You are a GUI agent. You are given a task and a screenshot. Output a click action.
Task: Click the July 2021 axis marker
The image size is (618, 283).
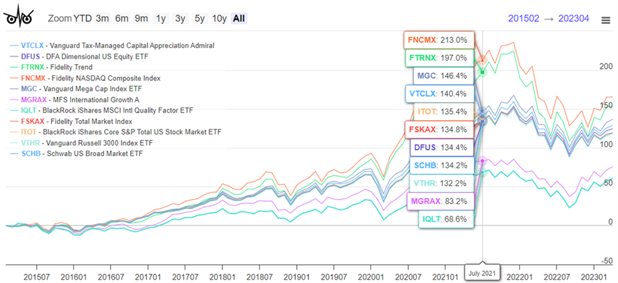483,274
